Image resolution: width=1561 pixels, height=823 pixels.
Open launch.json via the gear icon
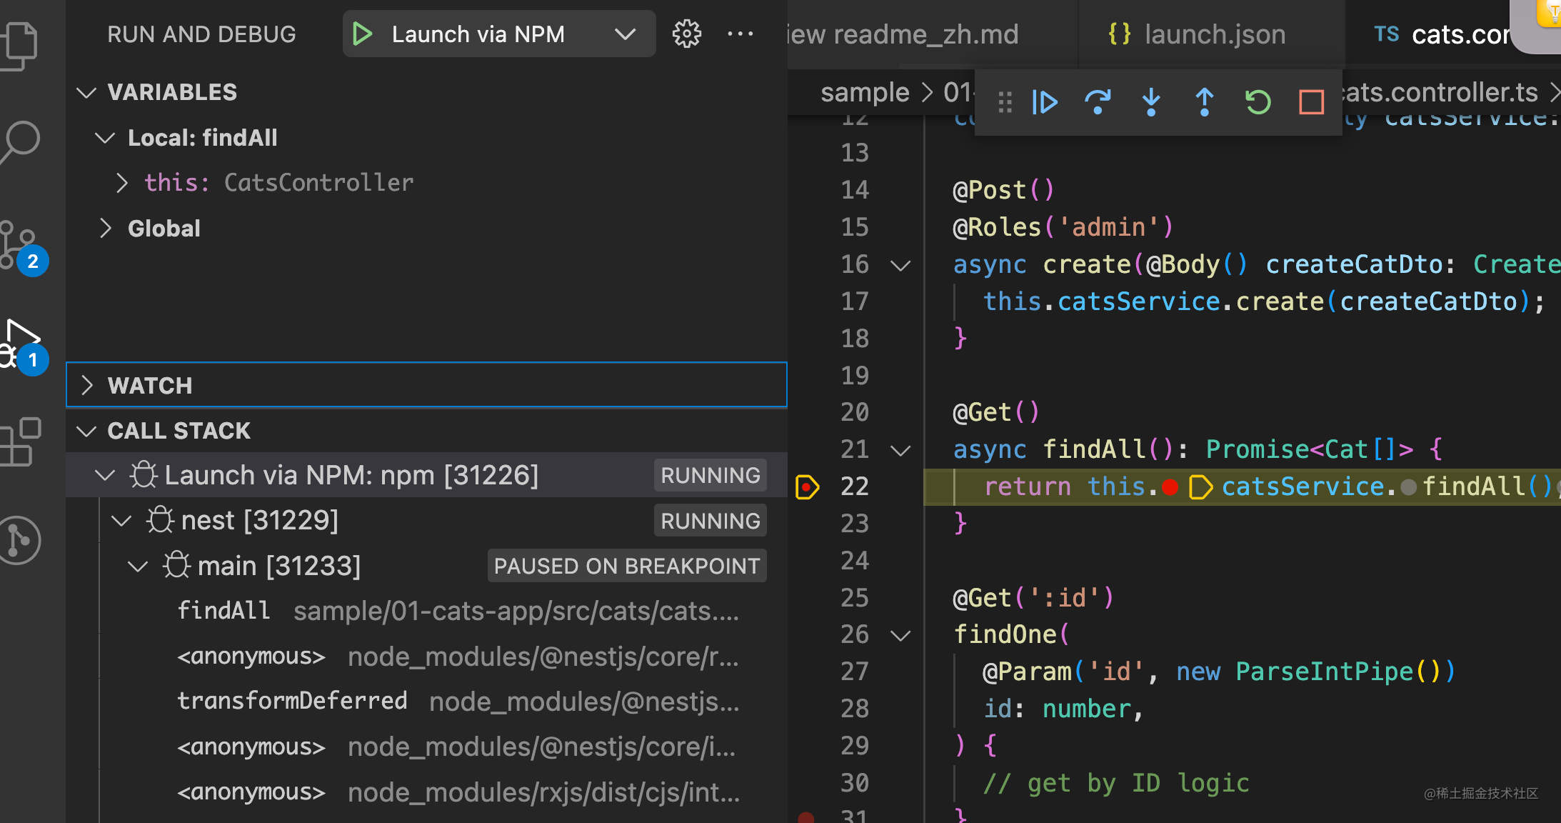pyautogui.click(x=687, y=34)
